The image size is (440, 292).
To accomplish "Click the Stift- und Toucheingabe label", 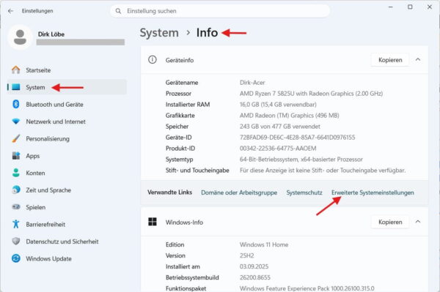I will click(197, 171).
